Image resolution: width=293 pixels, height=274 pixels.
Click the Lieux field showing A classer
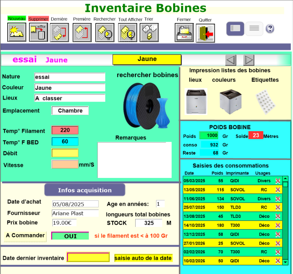point(70,98)
